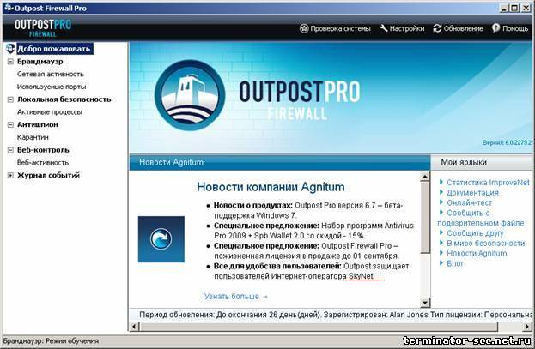This screenshot has width=535, height=349.
Task: Click the horizontal scrollbar left arrow
Action: click(x=135, y=327)
